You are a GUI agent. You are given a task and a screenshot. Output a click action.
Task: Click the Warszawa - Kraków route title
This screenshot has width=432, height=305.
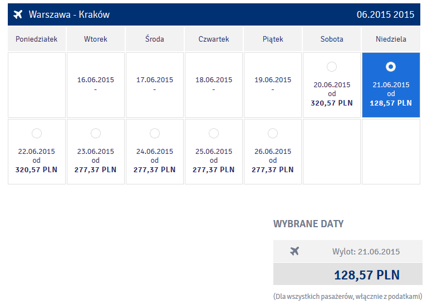69,14
